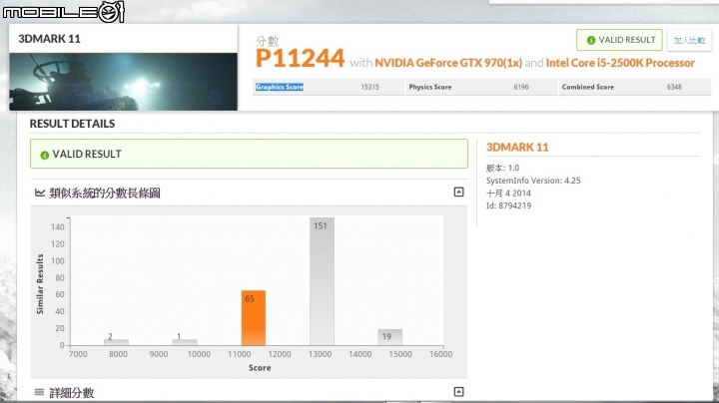Click the gray histogram bar labeled 151
This screenshot has height=403, width=719.
point(322,281)
